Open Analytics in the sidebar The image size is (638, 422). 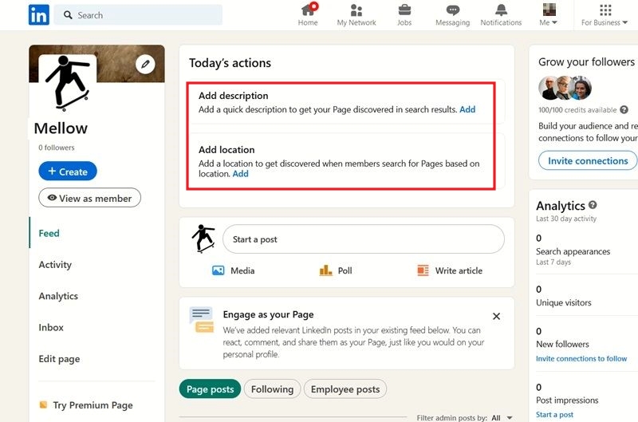[58, 296]
